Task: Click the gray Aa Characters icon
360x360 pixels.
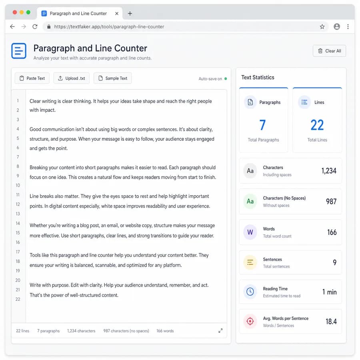Action: point(250,171)
